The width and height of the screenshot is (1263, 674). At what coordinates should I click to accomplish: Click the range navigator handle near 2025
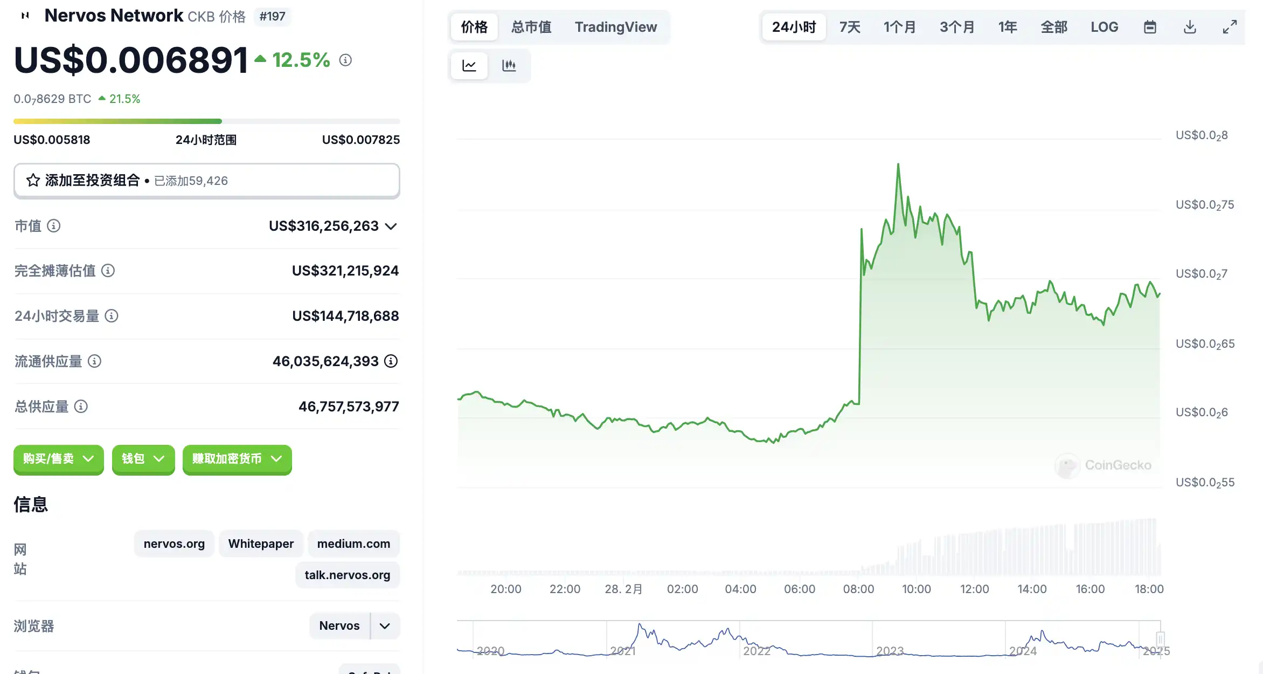pyautogui.click(x=1160, y=639)
